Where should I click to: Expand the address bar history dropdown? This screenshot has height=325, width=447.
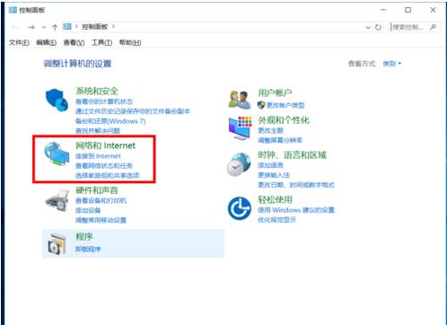pyautogui.click(x=368, y=27)
